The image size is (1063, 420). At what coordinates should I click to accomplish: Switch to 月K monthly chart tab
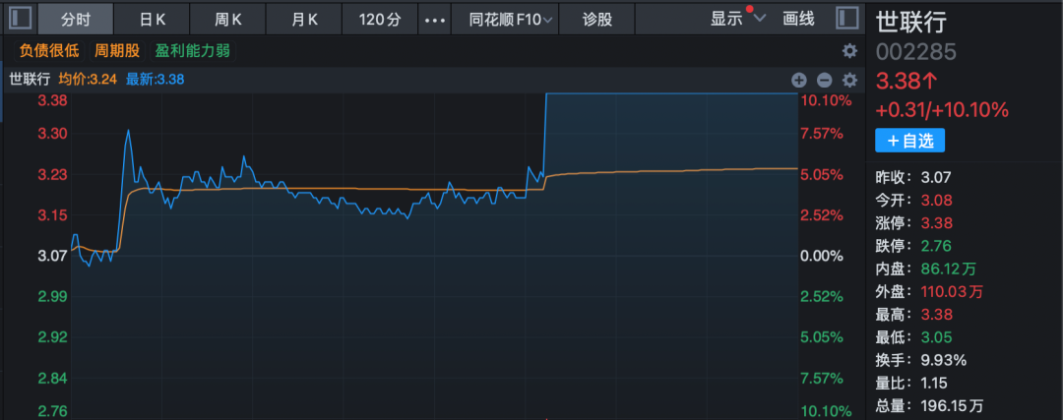click(x=304, y=19)
